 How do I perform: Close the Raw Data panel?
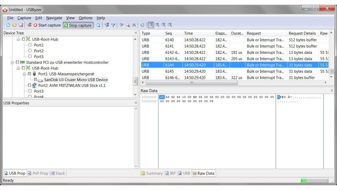(x=332, y=91)
